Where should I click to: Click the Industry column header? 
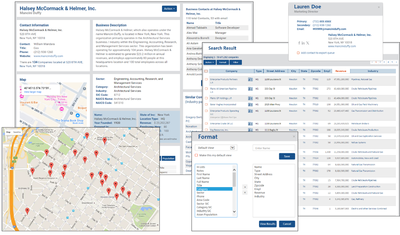[x=373, y=71]
